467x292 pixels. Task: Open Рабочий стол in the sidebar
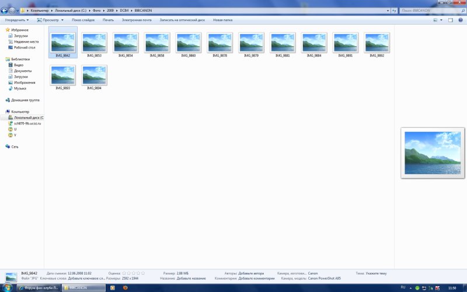(x=25, y=47)
